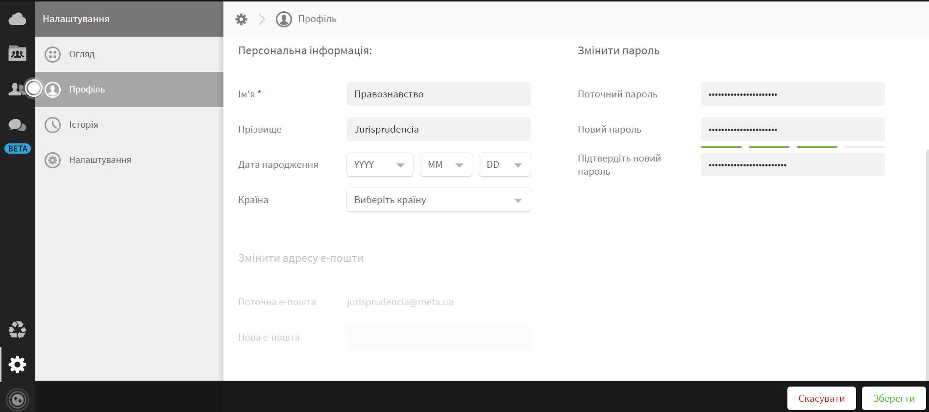Screen dimensions: 929x412
Task: Open the cloud files icon in sidebar
Action: coord(17,19)
